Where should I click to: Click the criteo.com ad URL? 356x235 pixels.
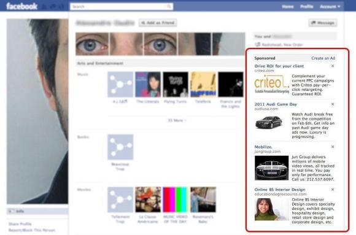coord(264,71)
